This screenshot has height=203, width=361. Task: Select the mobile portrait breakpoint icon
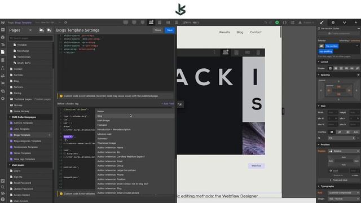[x=177, y=23]
